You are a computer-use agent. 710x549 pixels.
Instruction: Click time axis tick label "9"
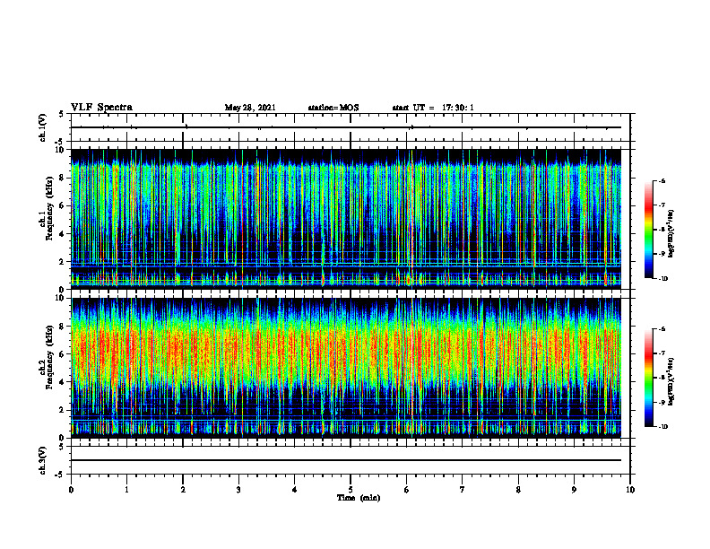pos(574,490)
